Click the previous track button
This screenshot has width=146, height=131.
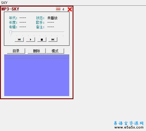(19, 39)
